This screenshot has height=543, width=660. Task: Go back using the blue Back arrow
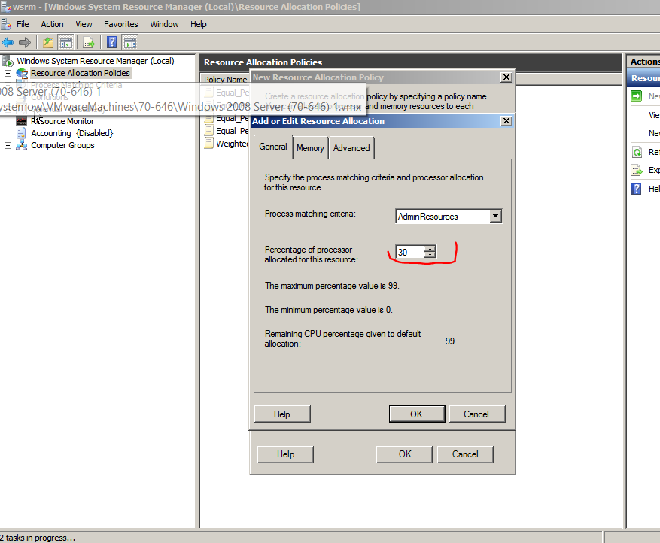(8, 42)
